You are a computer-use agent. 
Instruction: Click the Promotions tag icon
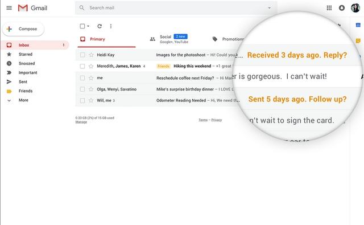(215, 39)
